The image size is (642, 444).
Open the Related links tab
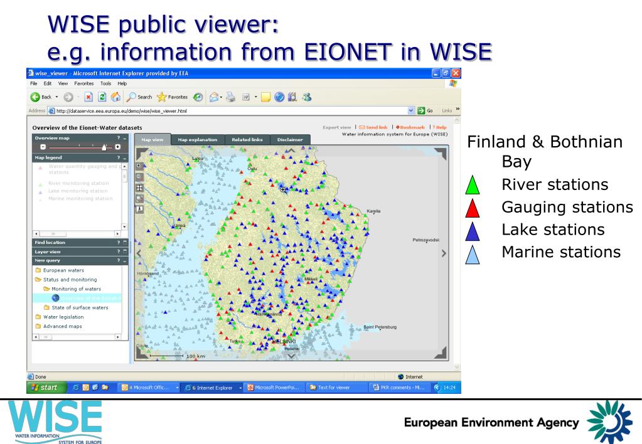[x=247, y=140]
